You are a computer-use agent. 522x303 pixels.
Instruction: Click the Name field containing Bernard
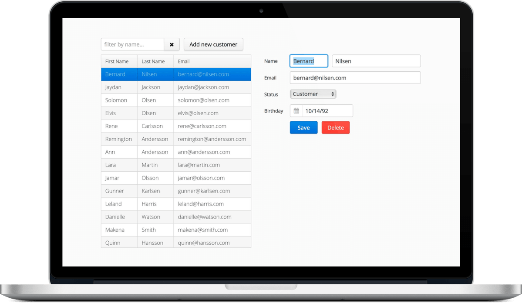pos(309,61)
